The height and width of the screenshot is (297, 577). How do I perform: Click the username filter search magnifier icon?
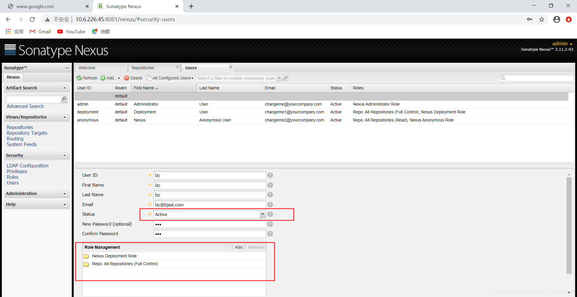point(285,78)
